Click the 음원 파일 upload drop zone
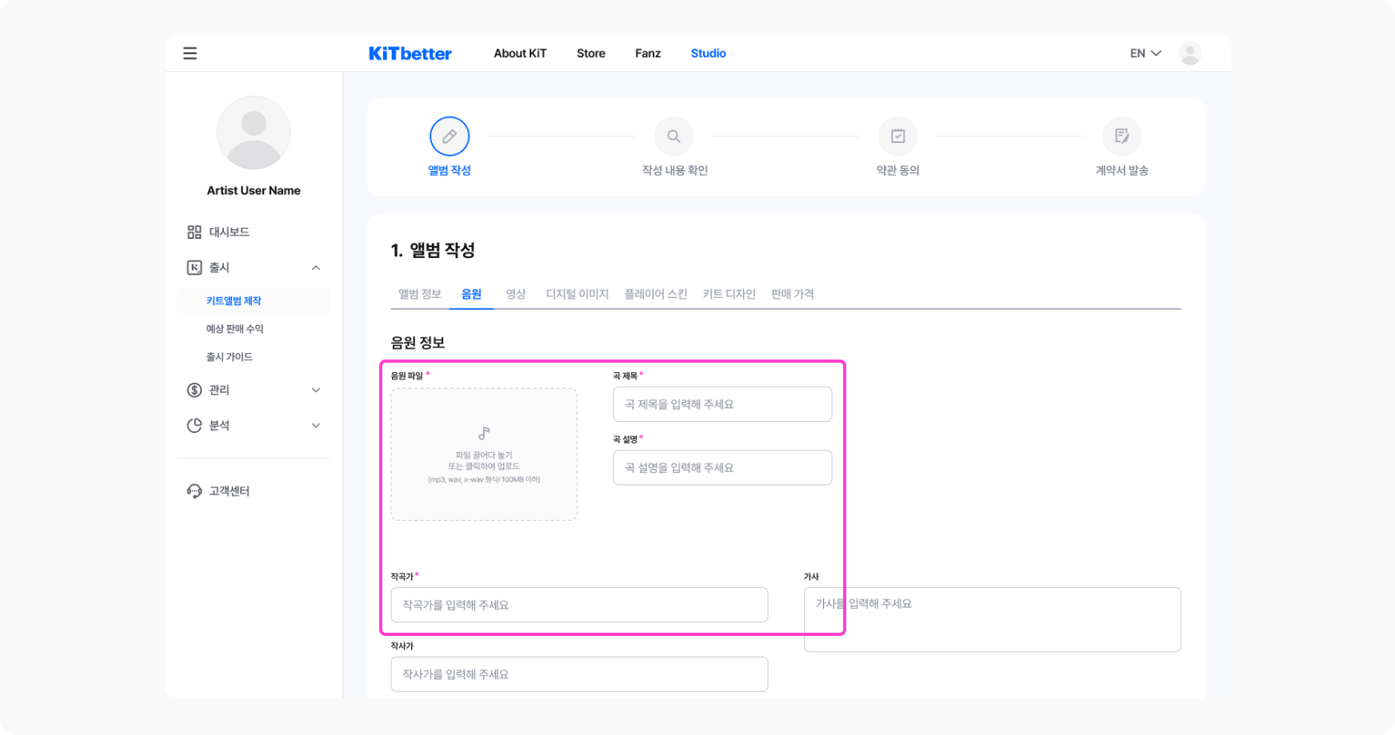This screenshot has width=1395, height=735. click(484, 455)
